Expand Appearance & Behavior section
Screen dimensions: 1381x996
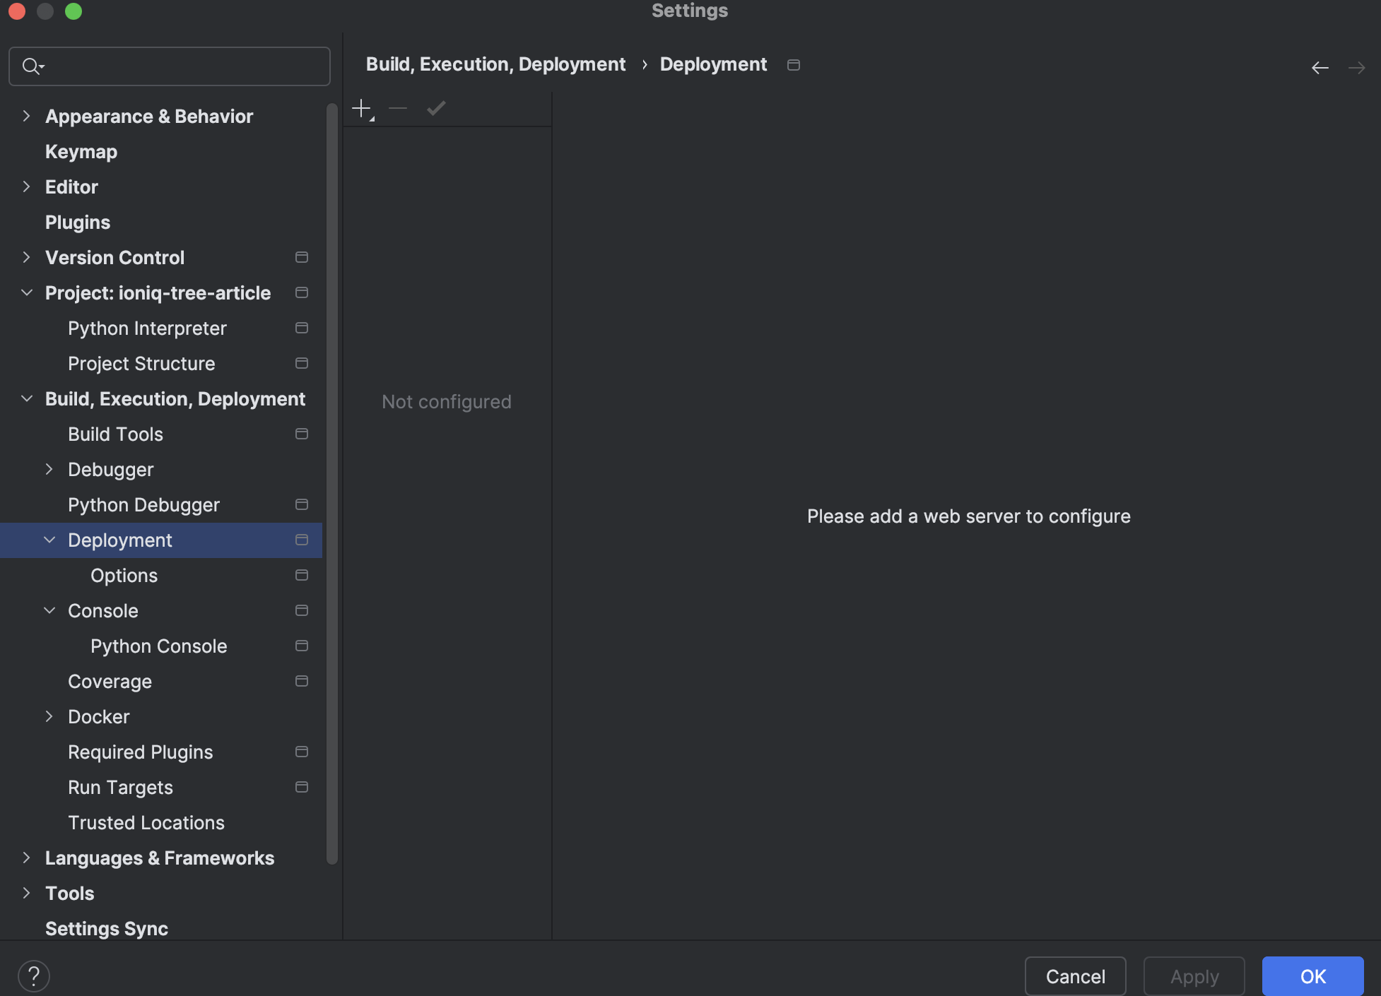point(26,116)
